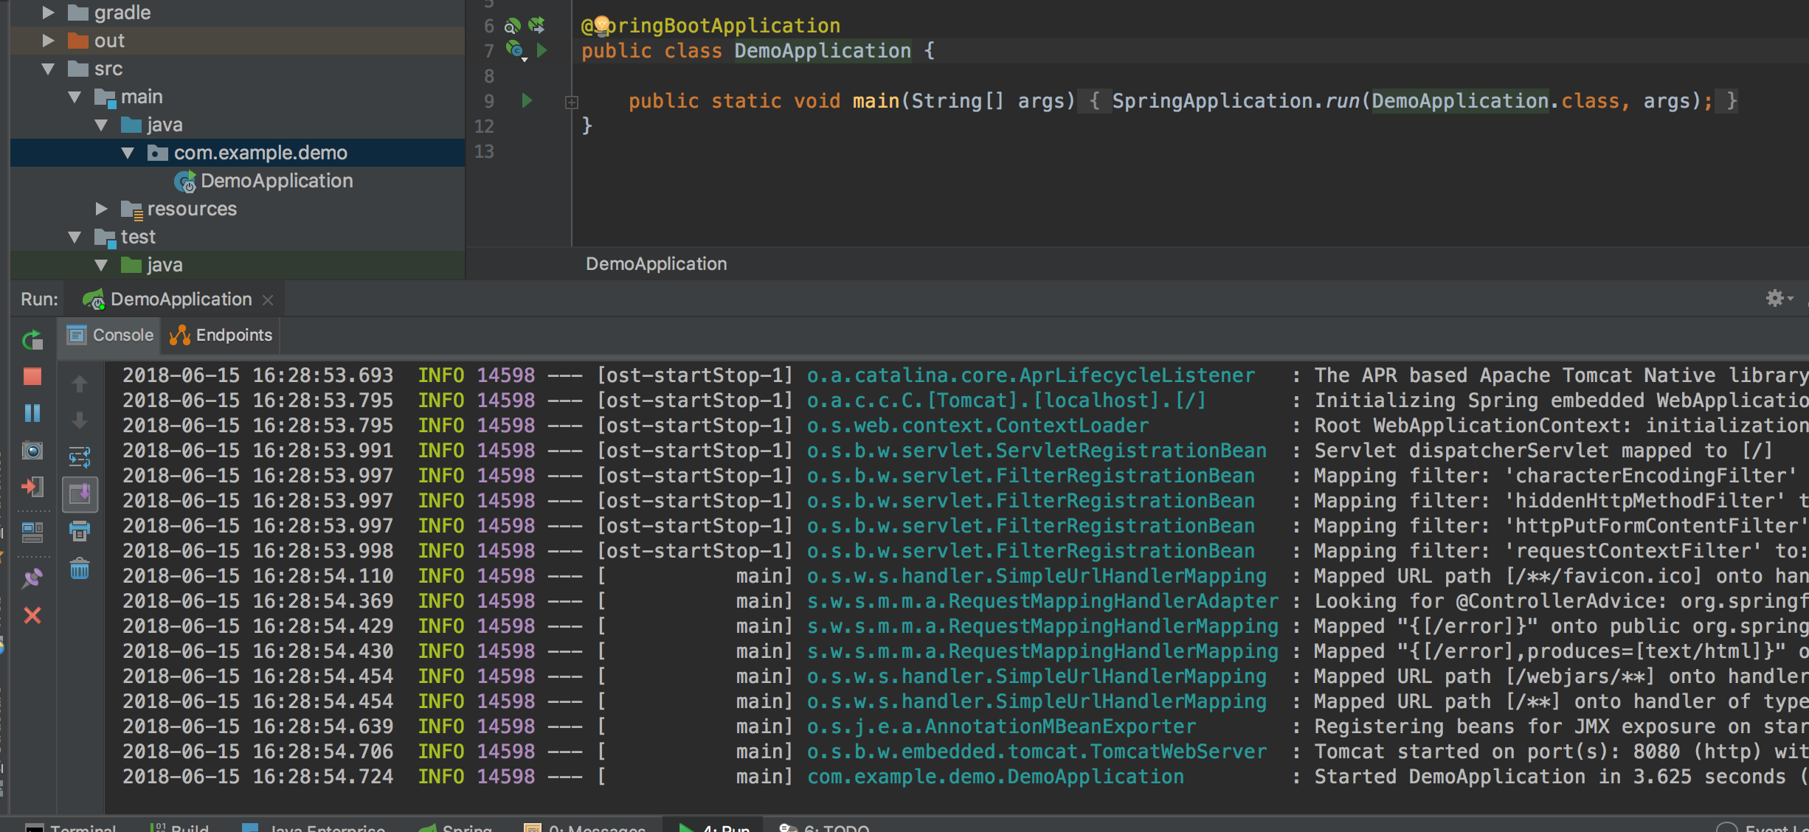This screenshot has height=832, width=1809.
Task: Click the Spring bean gutter icon on line 7
Action: (x=515, y=50)
